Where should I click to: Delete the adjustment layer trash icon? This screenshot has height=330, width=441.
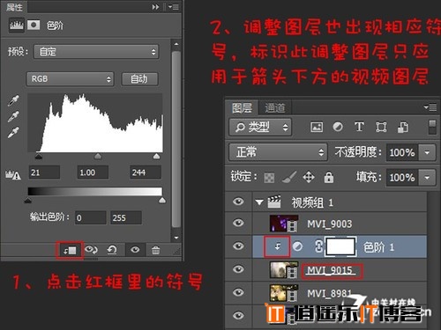155,250
